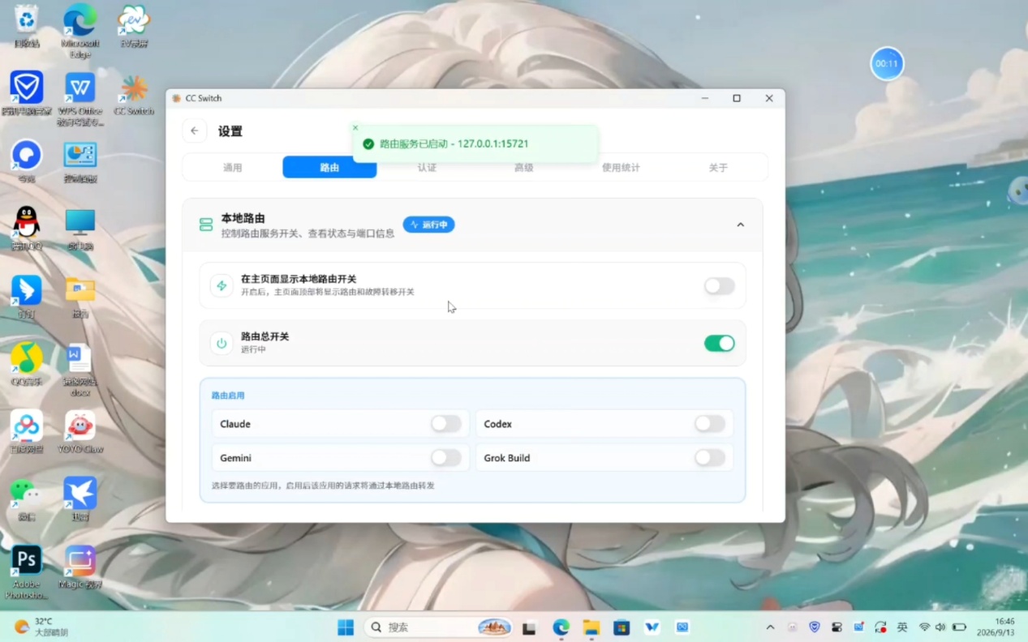Open the Windows Start menu

(x=346, y=627)
